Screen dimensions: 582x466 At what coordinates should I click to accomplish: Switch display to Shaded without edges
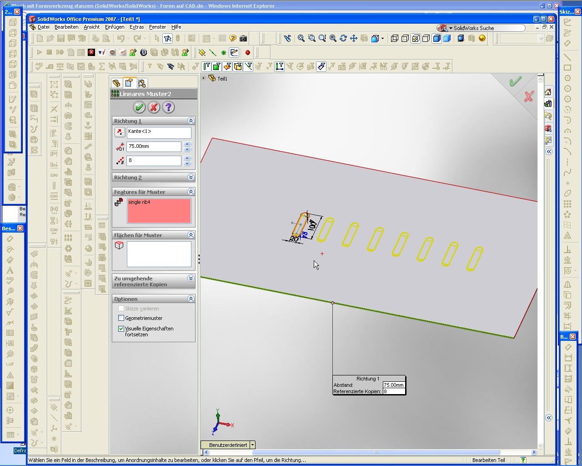[447, 39]
